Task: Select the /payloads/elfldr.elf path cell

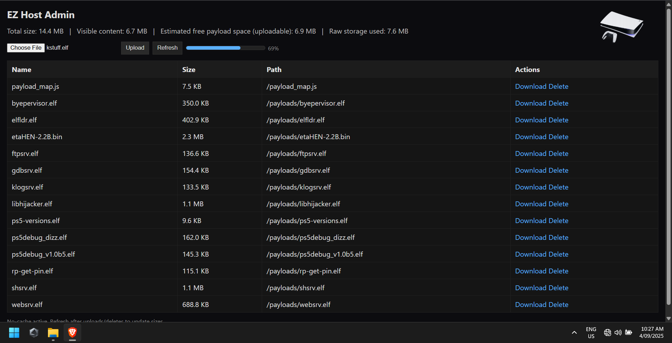Action: 386,120
